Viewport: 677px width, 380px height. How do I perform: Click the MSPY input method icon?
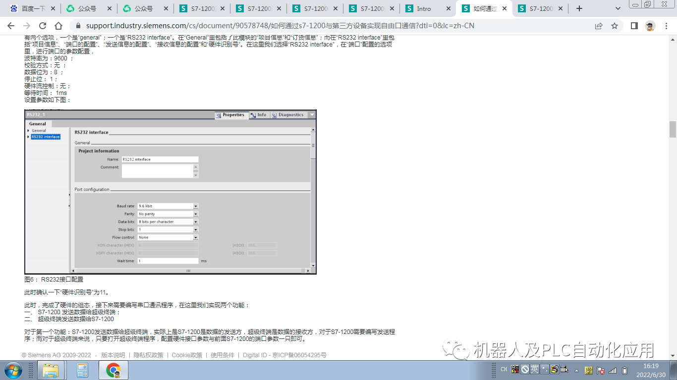515,369
